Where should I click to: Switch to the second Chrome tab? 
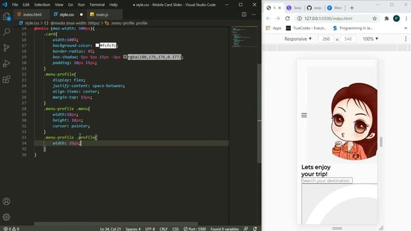[x=294, y=8]
